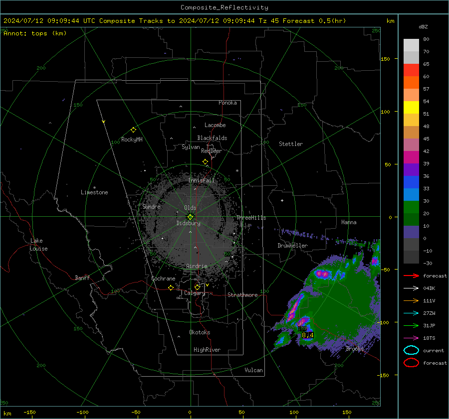Click the Blackfalds town label
The width and height of the screenshot is (449, 419).
212,138
